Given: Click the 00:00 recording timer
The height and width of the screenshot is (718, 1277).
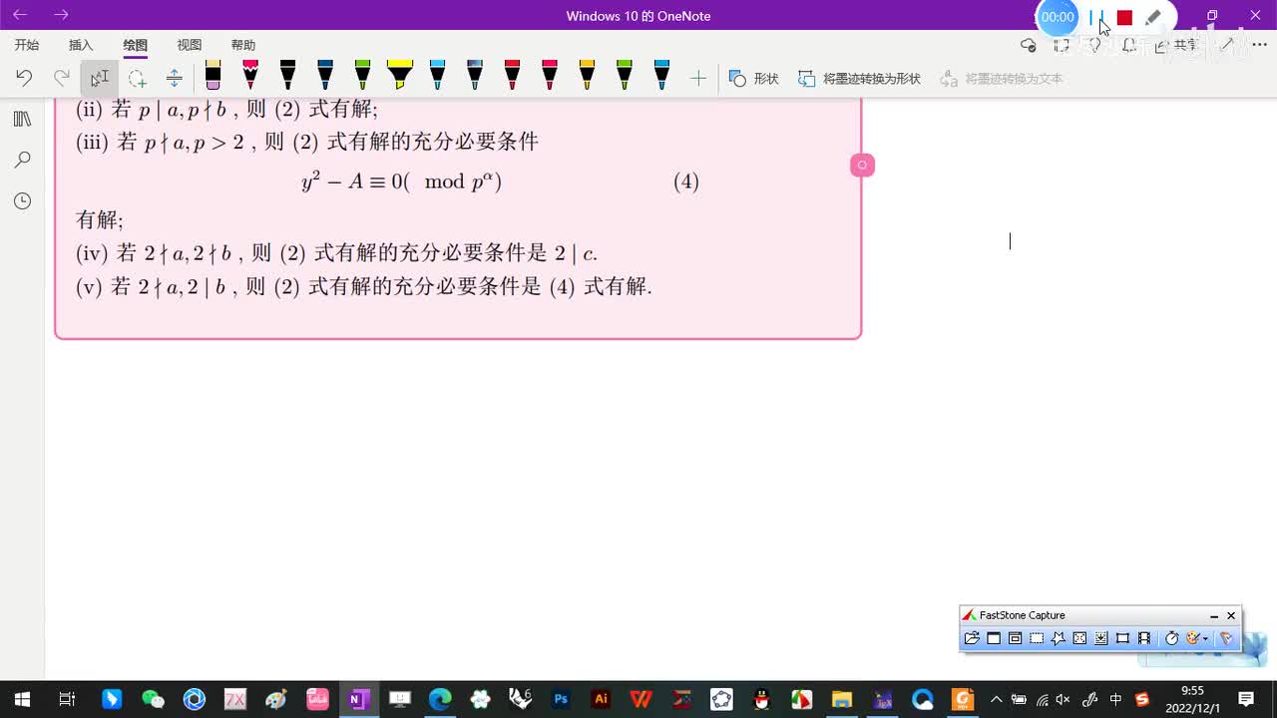Looking at the screenshot, I should 1058,17.
